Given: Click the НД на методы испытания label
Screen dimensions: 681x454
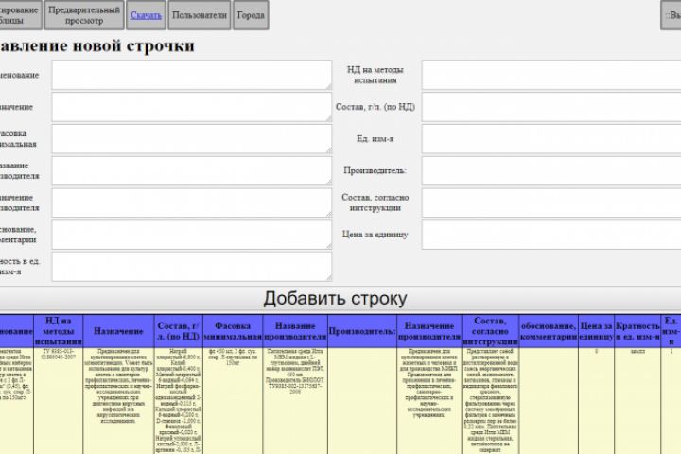Looking at the screenshot, I should tap(375, 75).
